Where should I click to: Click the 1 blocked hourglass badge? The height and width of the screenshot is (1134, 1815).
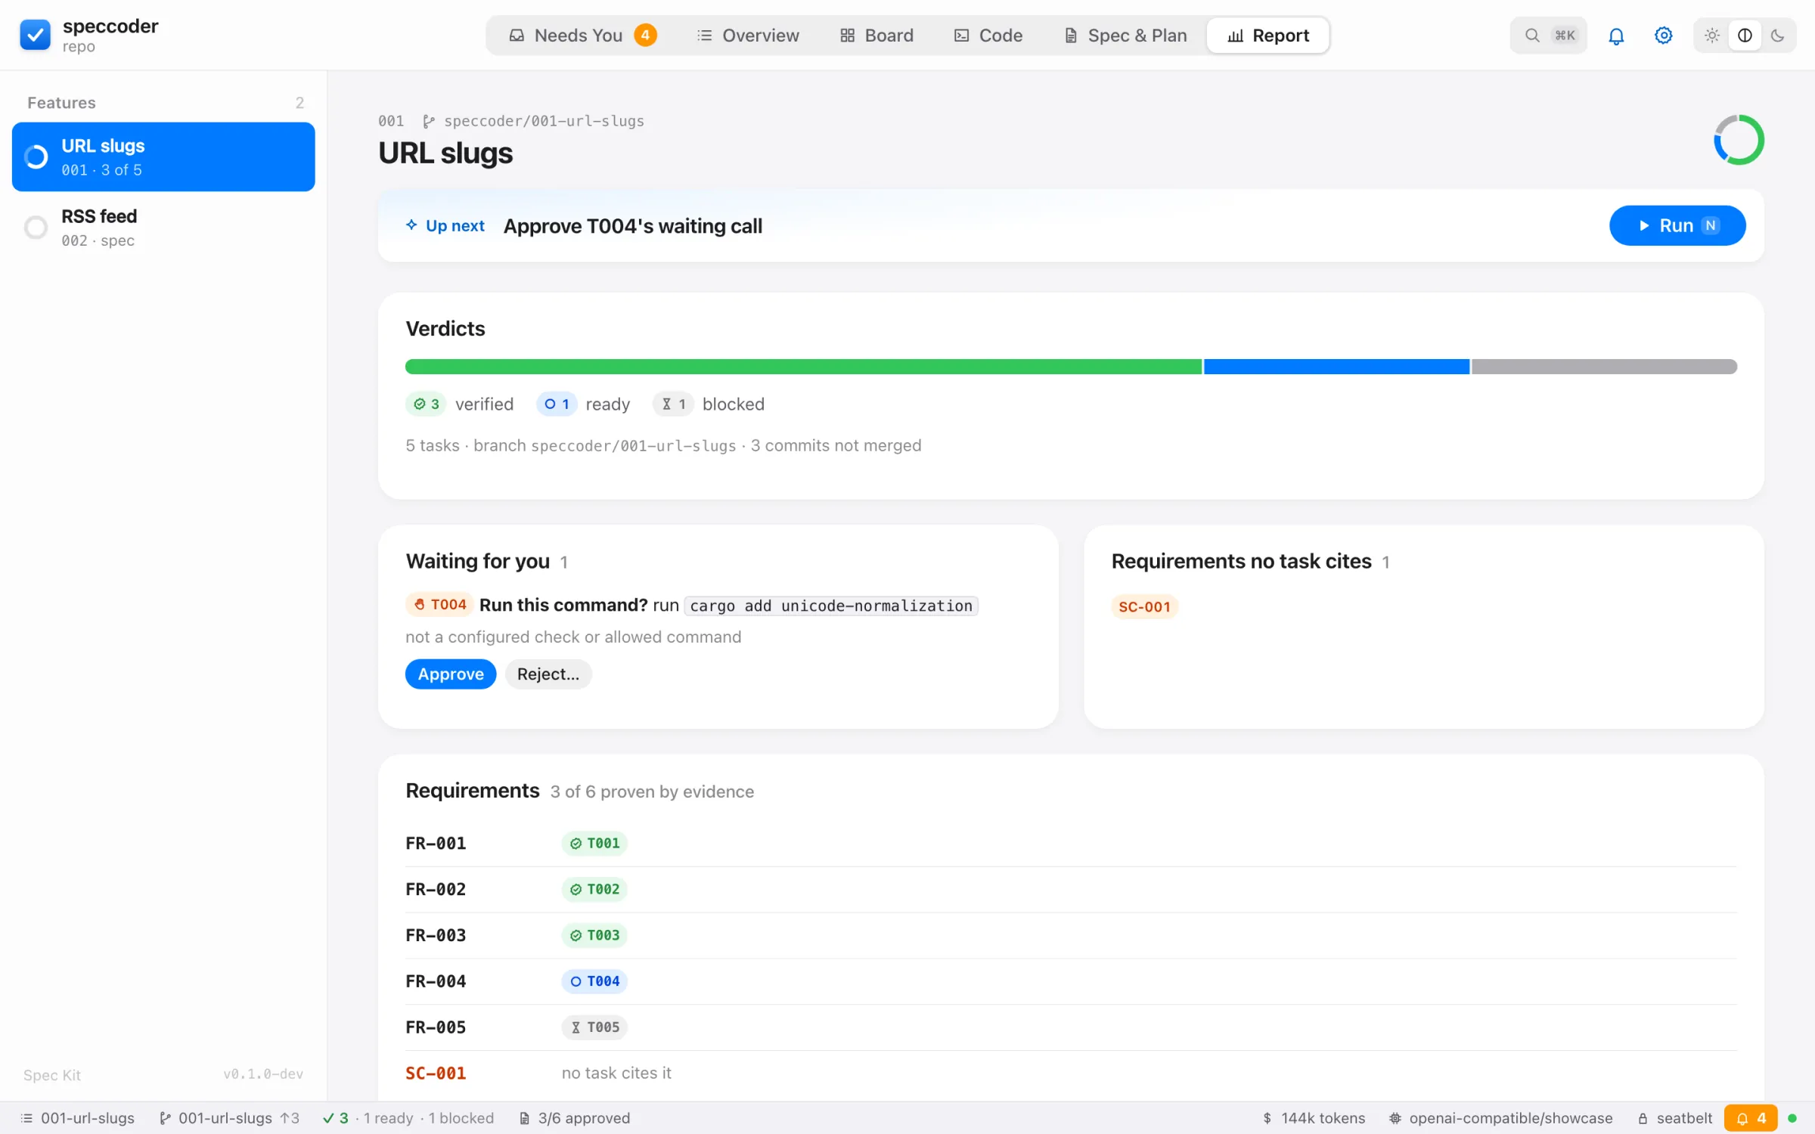point(673,404)
